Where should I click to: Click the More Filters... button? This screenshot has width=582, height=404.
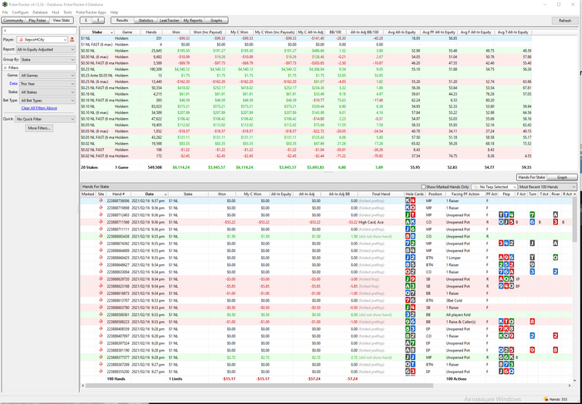(39, 128)
